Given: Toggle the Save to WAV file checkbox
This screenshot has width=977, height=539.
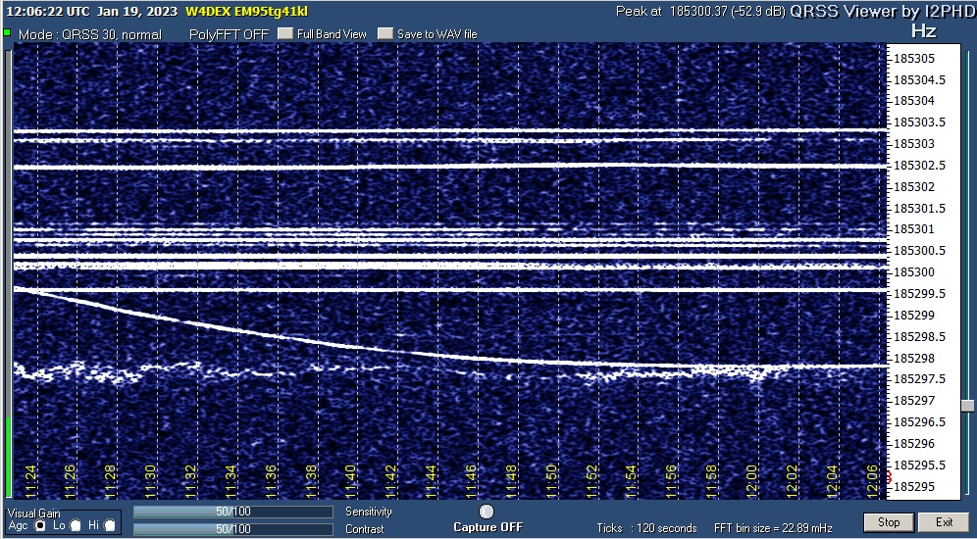Looking at the screenshot, I should coord(386,34).
